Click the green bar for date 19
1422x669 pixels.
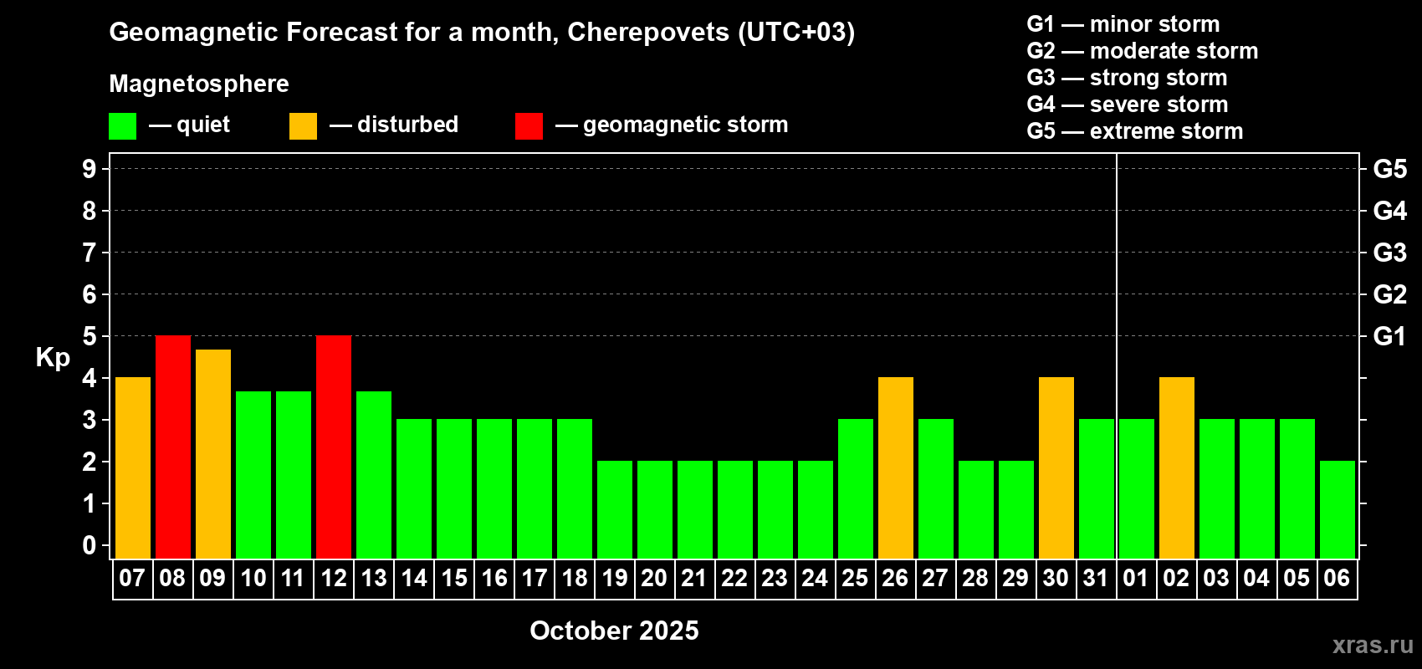click(615, 510)
